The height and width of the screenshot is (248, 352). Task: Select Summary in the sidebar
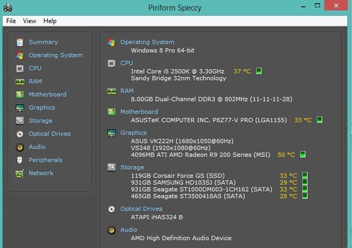click(x=43, y=42)
